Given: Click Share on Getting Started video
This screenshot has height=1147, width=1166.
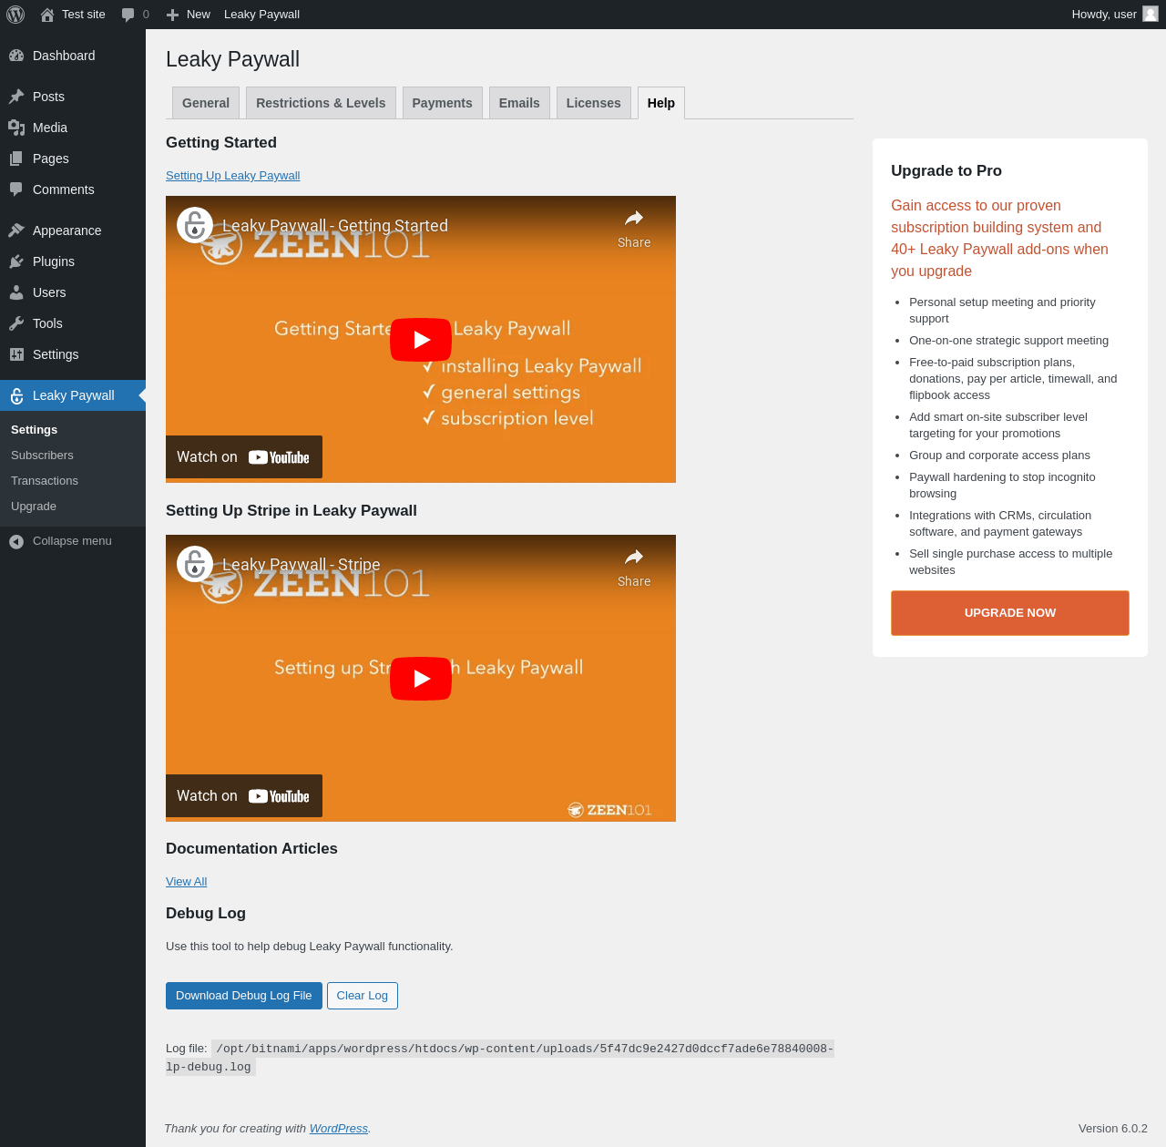Looking at the screenshot, I should point(634,229).
